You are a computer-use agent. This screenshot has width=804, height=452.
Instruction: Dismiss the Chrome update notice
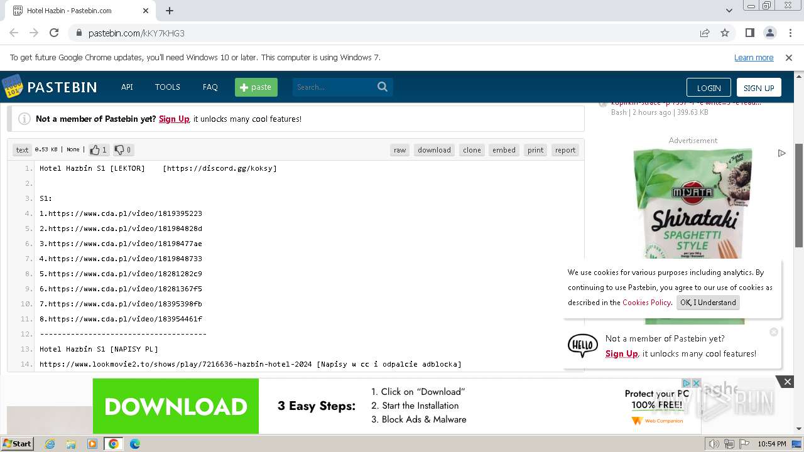coord(789,57)
